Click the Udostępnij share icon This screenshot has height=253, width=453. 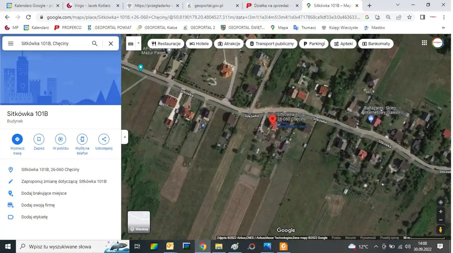point(104,139)
